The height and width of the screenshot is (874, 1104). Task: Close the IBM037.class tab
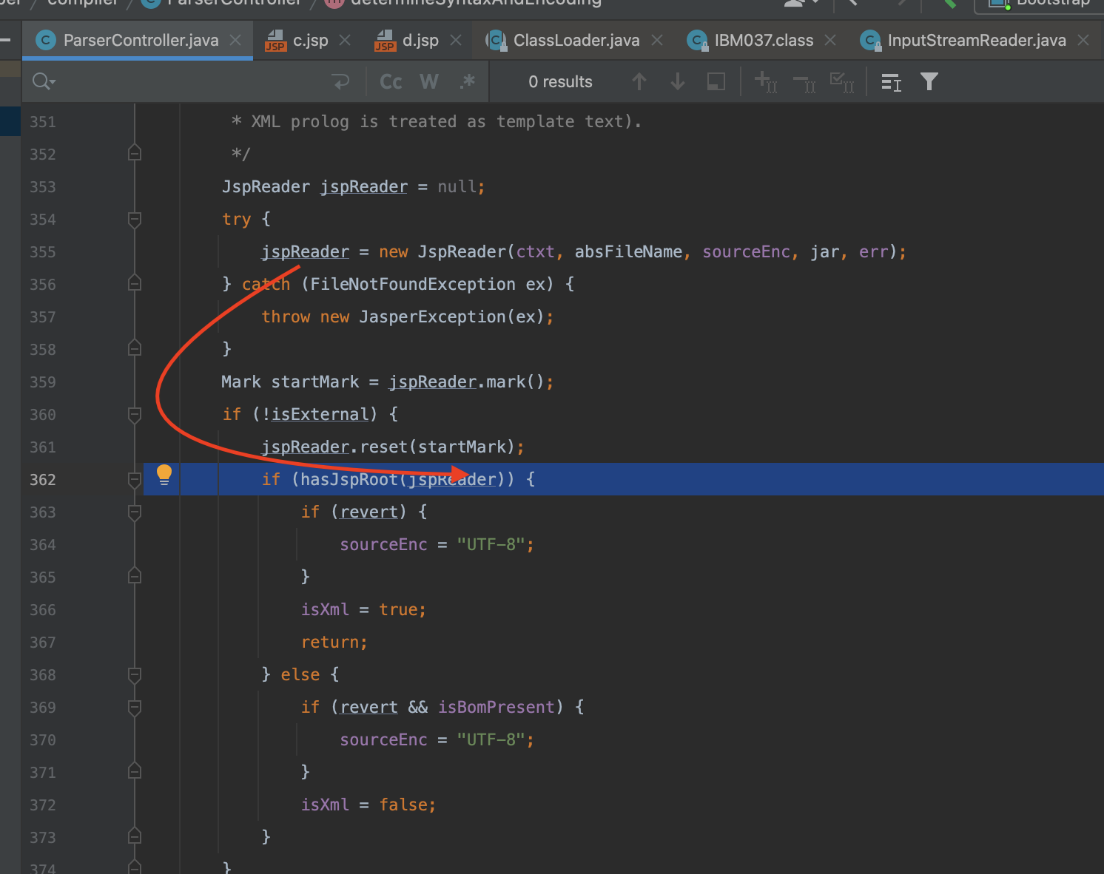[830, 41]
